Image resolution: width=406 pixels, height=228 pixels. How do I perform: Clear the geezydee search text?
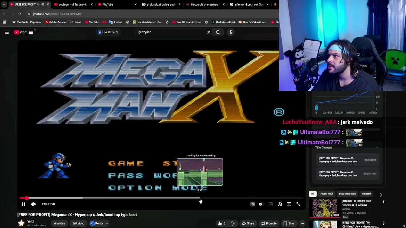tap(209, 32)
